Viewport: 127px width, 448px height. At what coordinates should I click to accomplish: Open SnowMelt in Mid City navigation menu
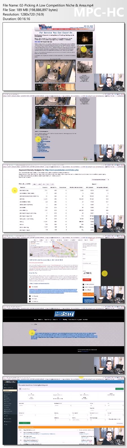[86, 320]
